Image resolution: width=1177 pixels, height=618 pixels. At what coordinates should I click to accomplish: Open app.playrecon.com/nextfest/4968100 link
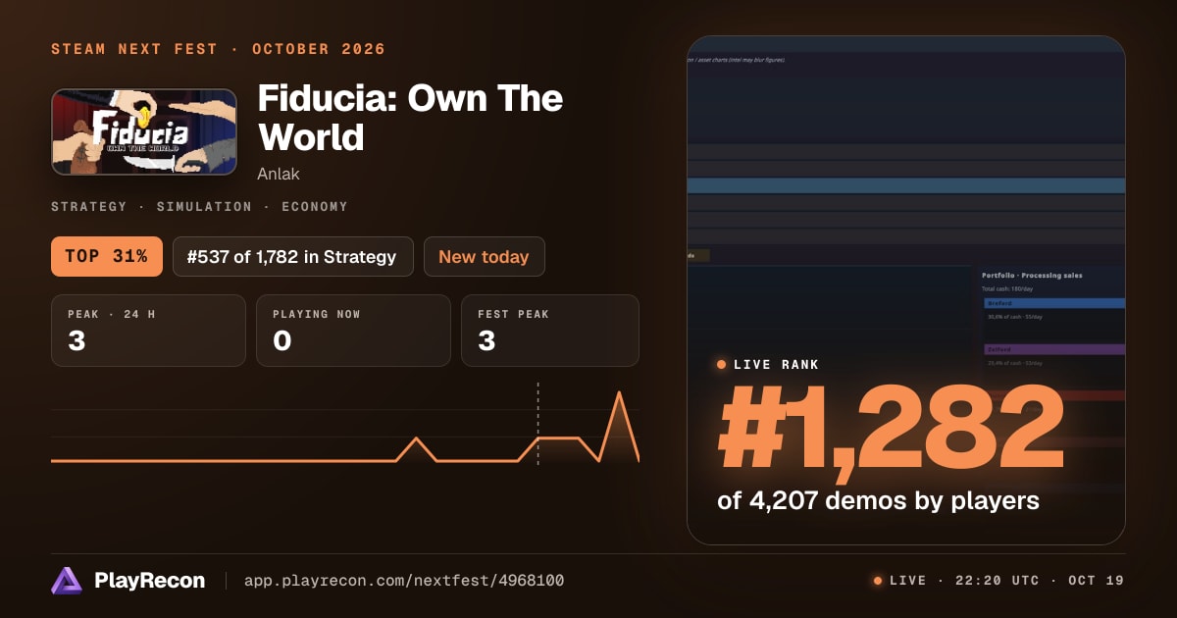[403, 581]
